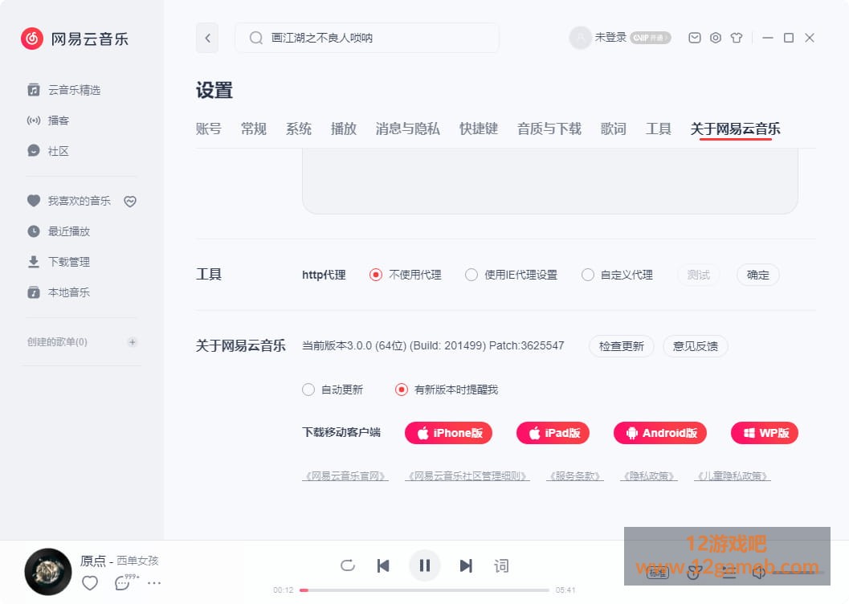Click 意见反馈 feedback button
The width and height of the screenshot is (849, 604).
[x=696, y=346]
